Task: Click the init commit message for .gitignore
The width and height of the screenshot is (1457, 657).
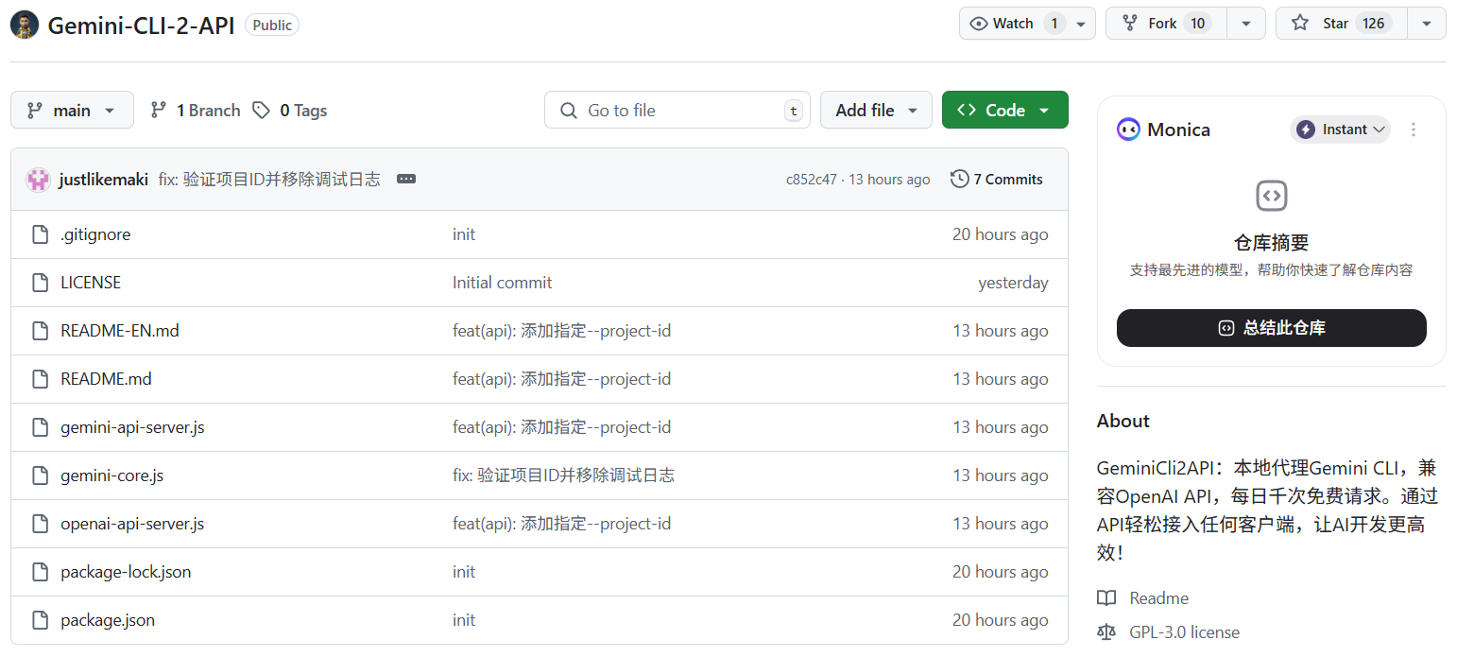Action: (x=464, y=234)
